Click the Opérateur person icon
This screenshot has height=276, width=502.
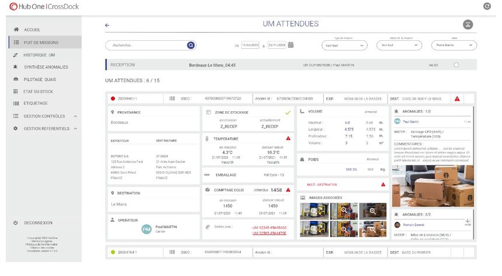click(113, 220)
